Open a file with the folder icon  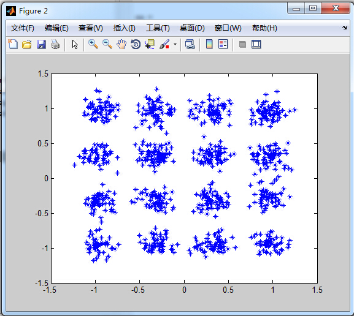point(27,44)
